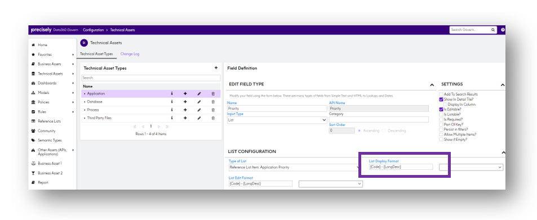Click the plus icon on Process row

tap(185, 110)
